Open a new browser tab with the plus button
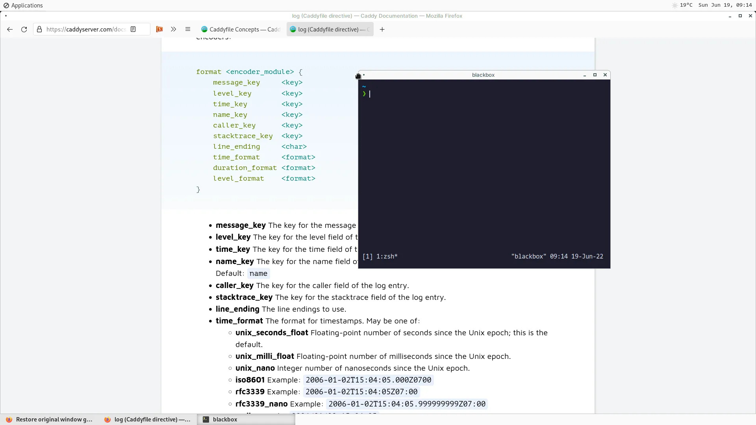Image resolution: width=756 pixels, height=425 pixels. (x=382, y=29)
